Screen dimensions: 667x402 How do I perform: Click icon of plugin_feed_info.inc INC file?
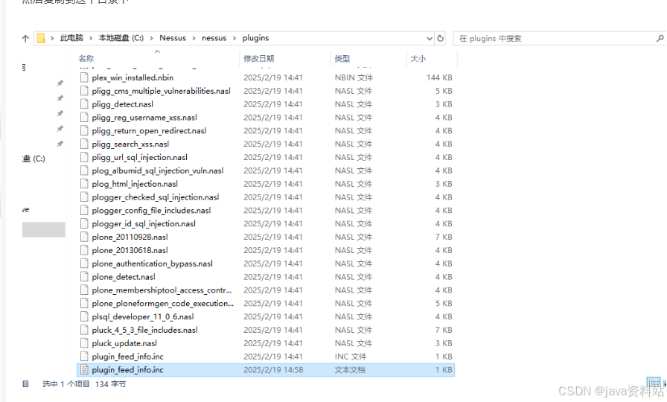coord(84,357)
